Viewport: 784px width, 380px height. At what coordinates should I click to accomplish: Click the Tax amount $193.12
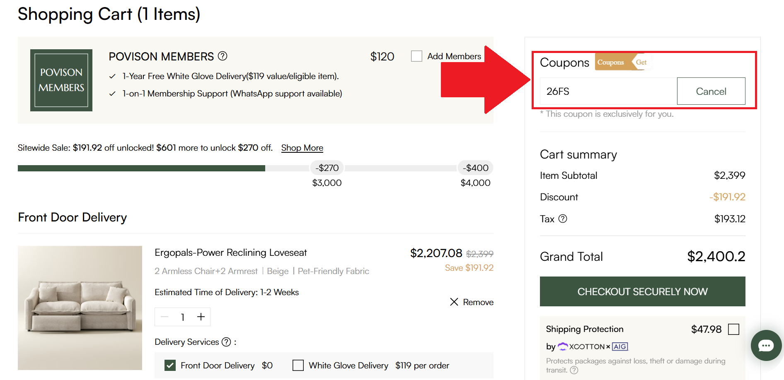pyautogui.click(x=730, y=219)
